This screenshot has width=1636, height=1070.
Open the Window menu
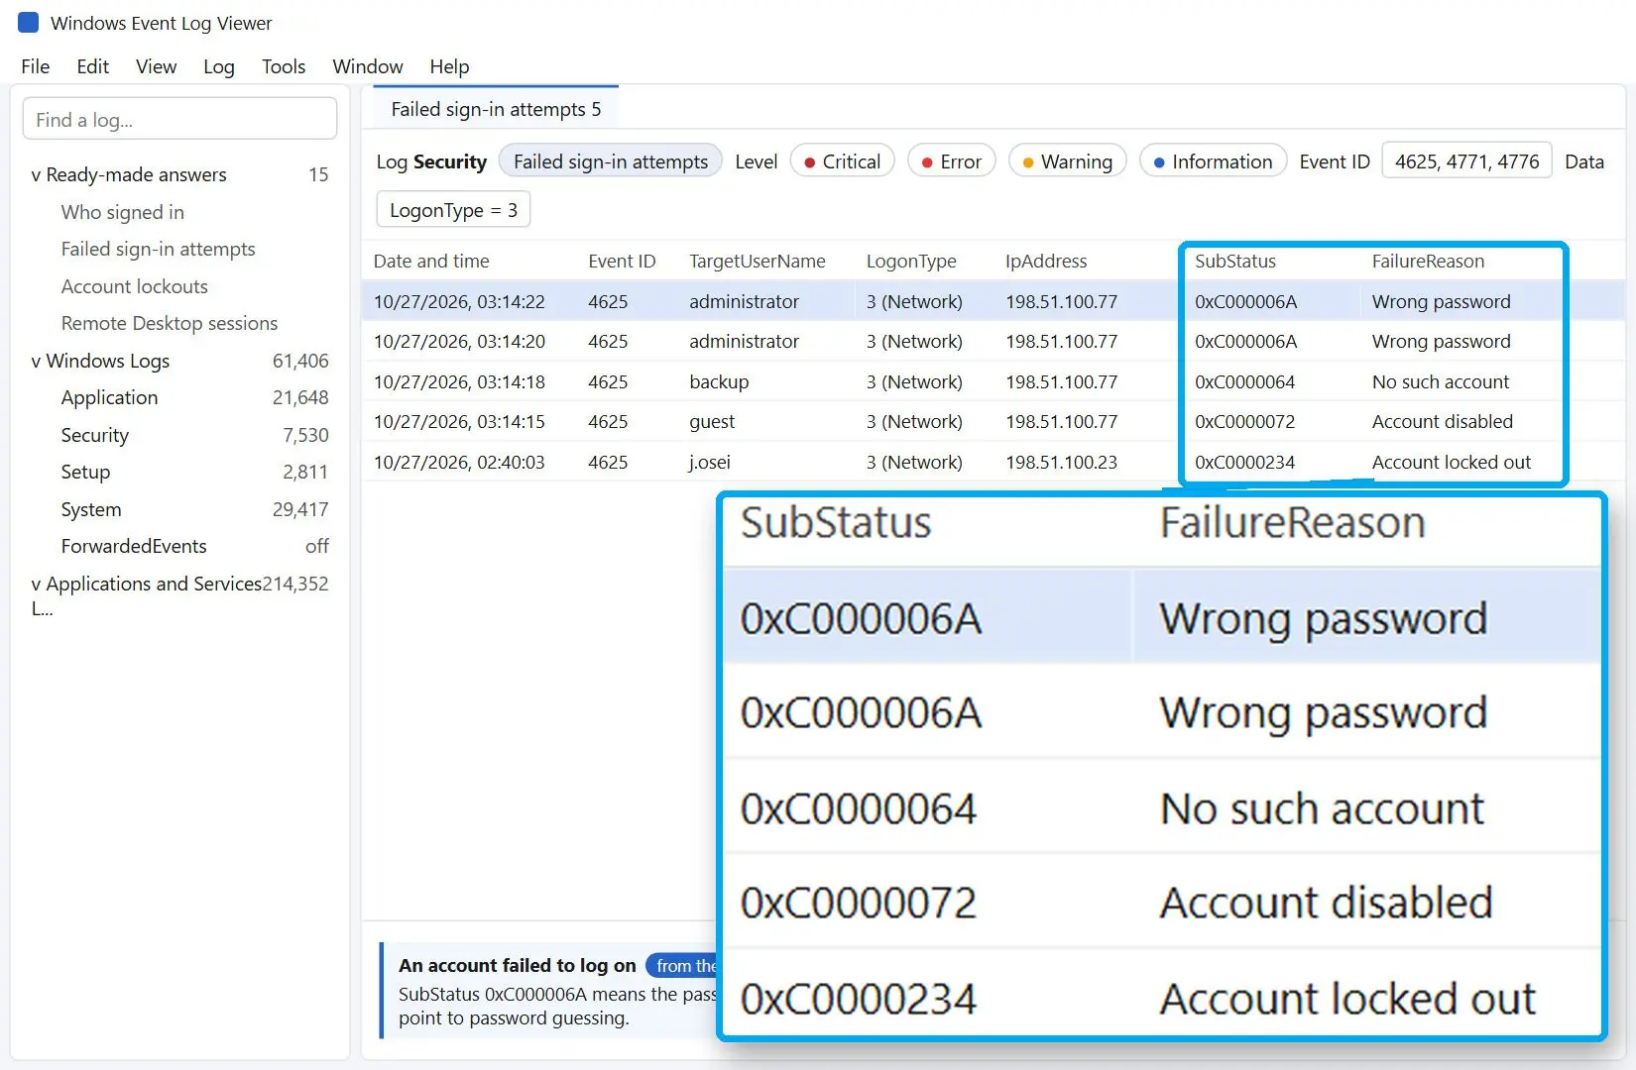(367, 66)
